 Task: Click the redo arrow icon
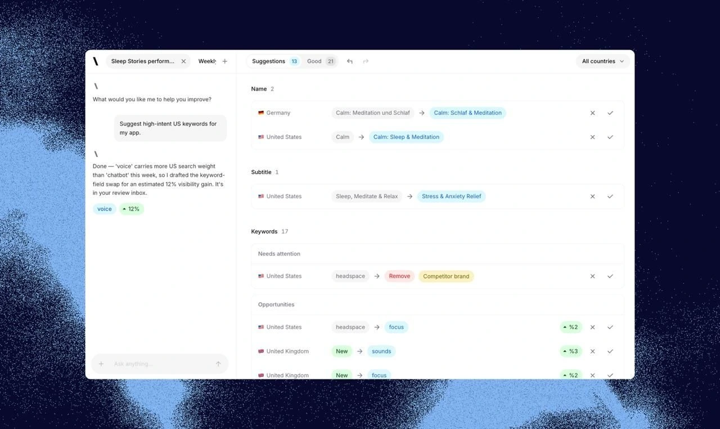366,61
